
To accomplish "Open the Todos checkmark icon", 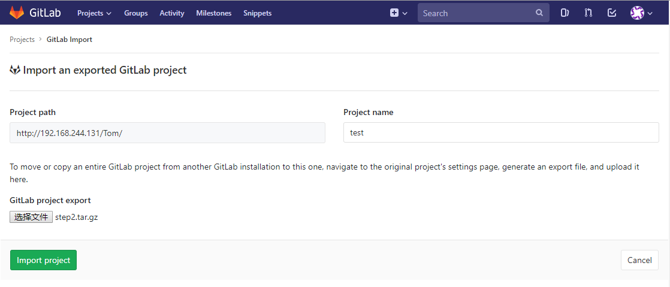I will [x=612, y=13].
